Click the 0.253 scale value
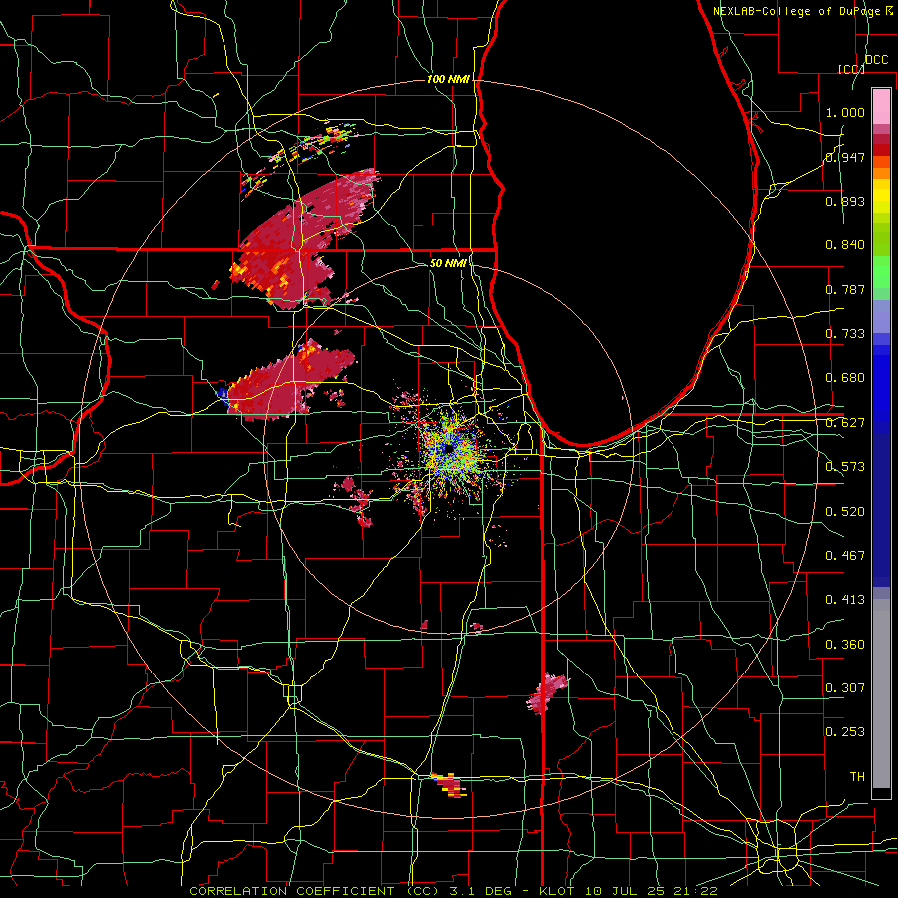Image resolution: width=898 pixels, height=898 pixels. click(x=845, y=732)
